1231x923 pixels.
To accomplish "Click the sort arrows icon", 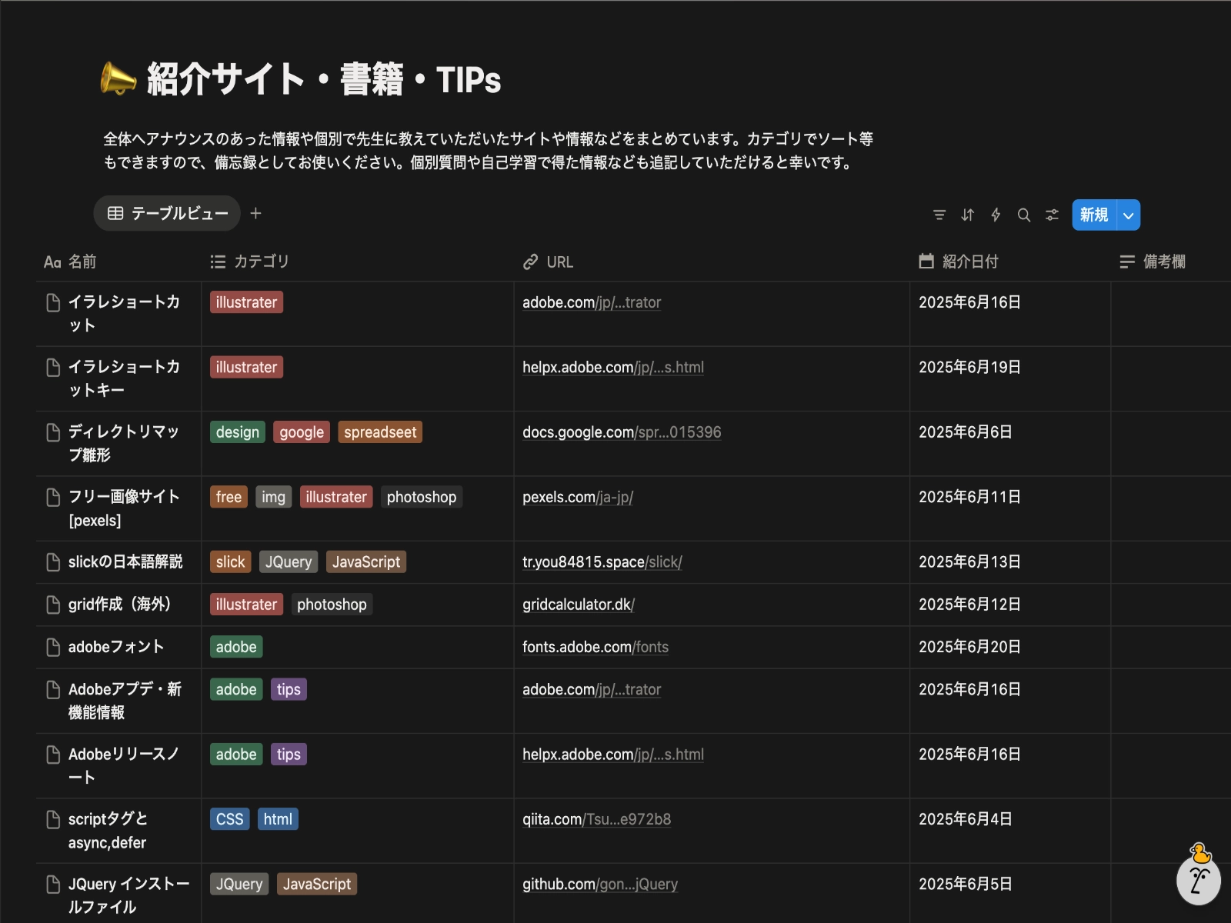I will (x=967, y=215).
